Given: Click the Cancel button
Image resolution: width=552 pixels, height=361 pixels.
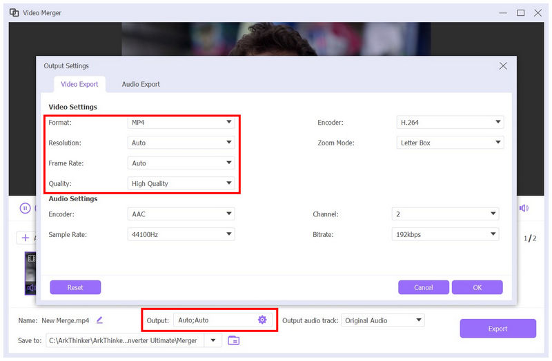Looking at the screenshot, I should click(x=424, y=287).
